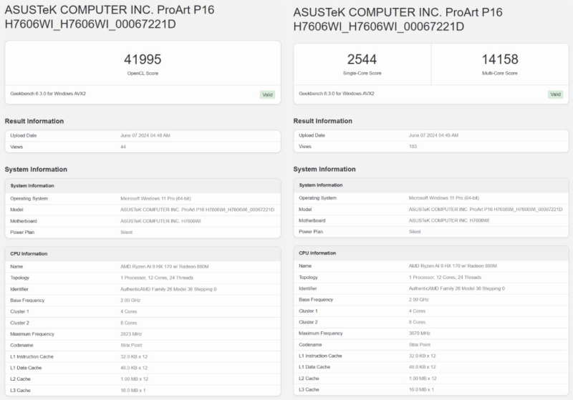Image resolution: width=573 pixels, height=400 pixels.
Task: Click Geekbench 6.3.0 text under the Single-Core score
Action: point(335,94)
